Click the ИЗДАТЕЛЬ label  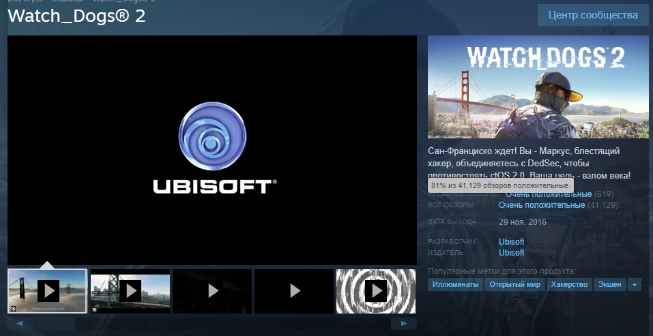coord(446,253)
